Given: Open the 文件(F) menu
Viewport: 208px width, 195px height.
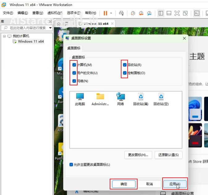Looking at the screenshot, I should [x=8, y=13].
